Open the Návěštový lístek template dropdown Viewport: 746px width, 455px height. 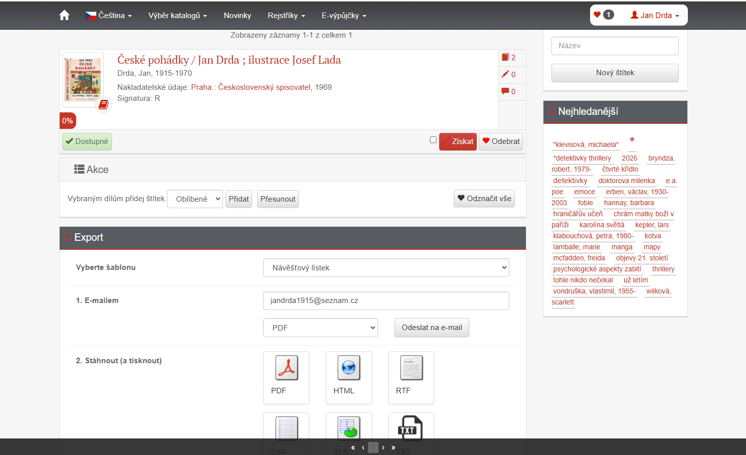(386, 268)
